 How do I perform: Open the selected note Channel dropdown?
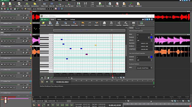coord(149,37)
